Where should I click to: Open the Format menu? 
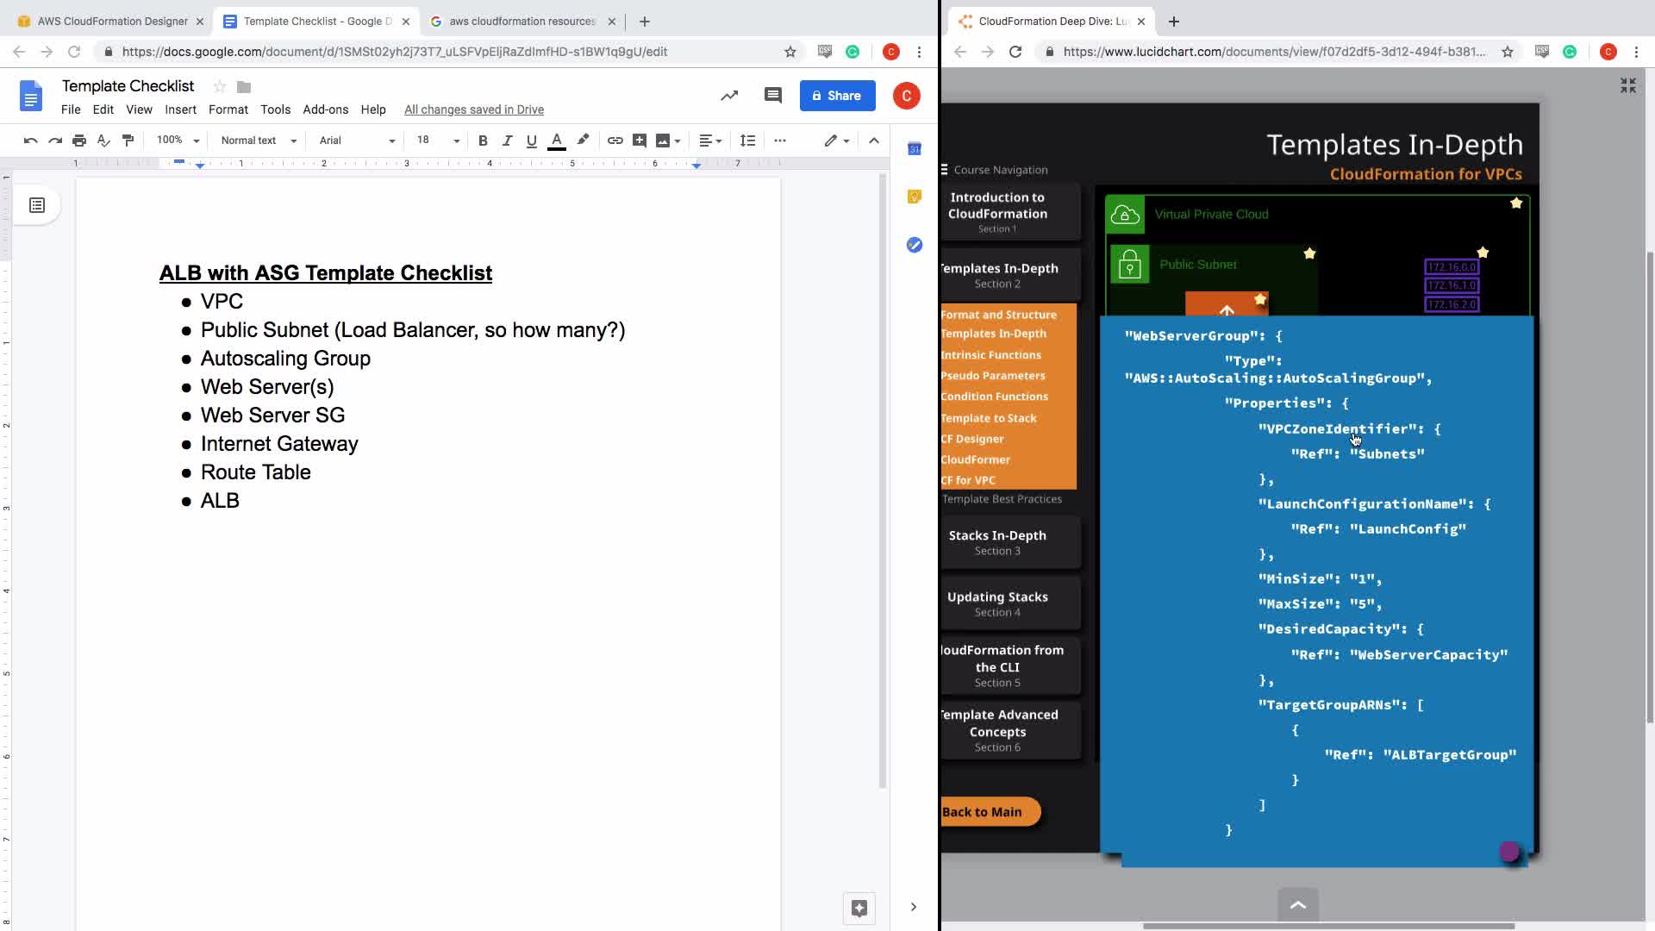(x=228, y=109)
